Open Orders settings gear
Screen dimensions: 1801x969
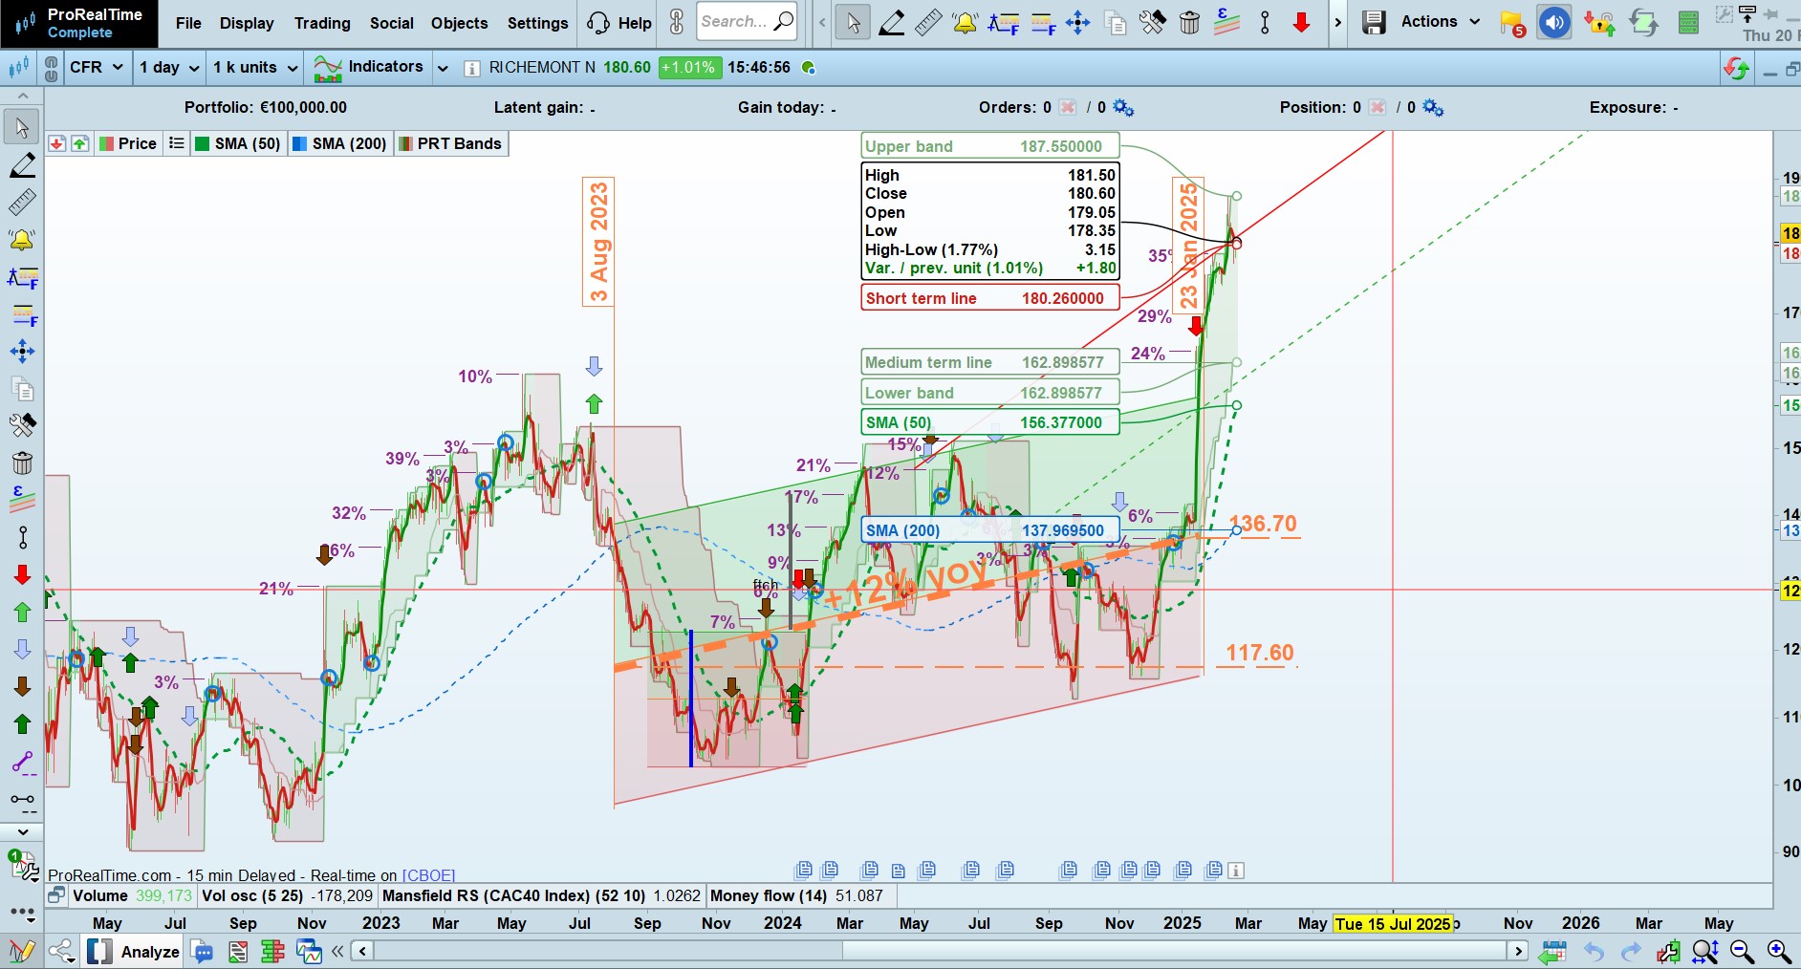click(x=1123, y=108)
